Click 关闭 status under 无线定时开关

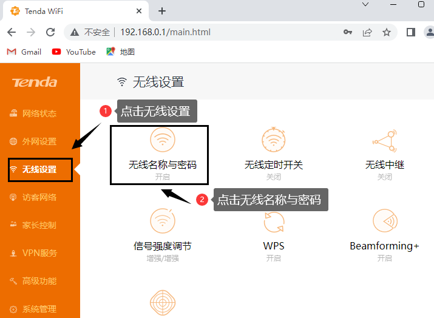(x=274, y=177)
